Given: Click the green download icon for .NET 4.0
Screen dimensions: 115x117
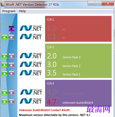Looking at the screenshot, I should click(4, 92).
